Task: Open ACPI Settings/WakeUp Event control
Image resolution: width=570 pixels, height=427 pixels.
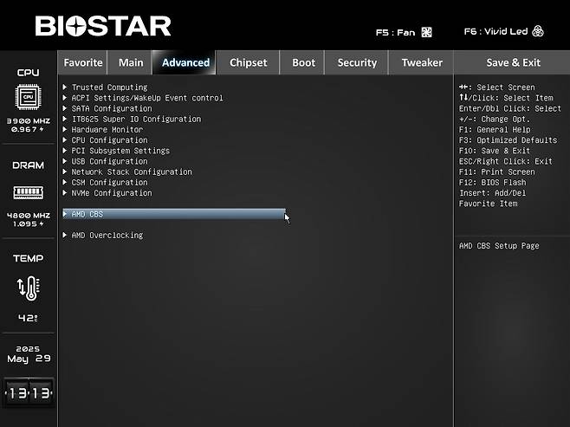Action: pyautogui.click(x=147, y=98)
